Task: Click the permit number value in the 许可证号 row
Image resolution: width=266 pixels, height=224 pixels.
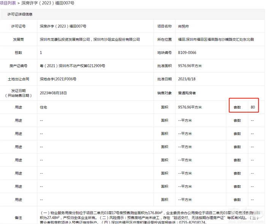Action: click(63, 26)
